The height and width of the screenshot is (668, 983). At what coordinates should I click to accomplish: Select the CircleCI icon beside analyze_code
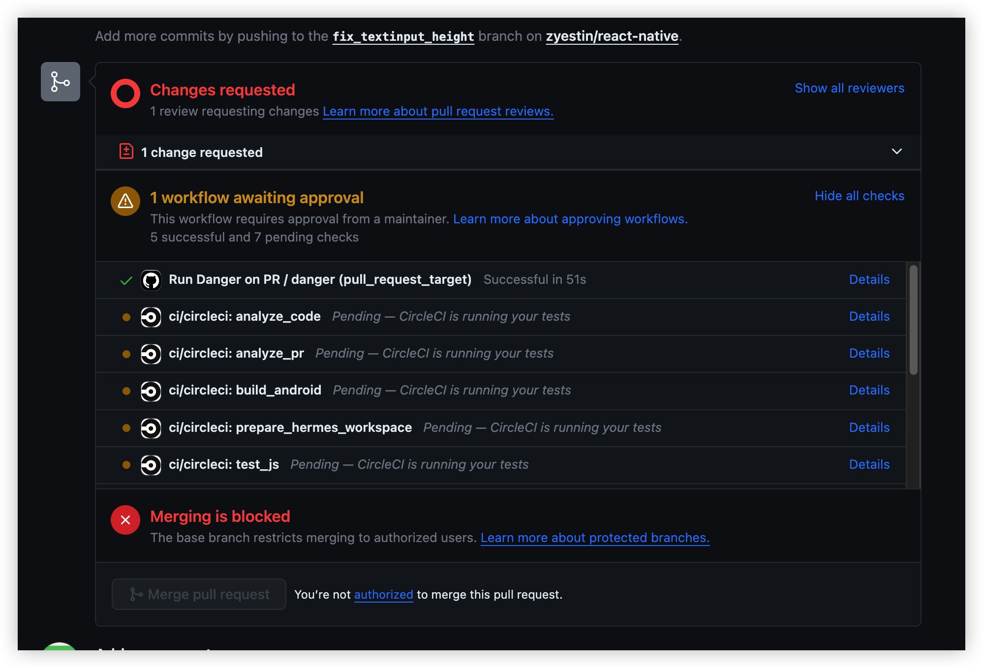151,317
